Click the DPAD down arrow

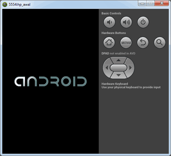[119, 75]
